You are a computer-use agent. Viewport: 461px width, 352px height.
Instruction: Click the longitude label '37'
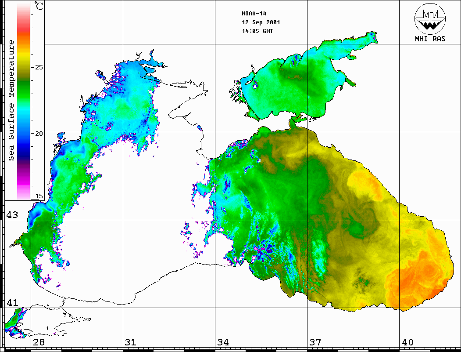pos(315,342)
